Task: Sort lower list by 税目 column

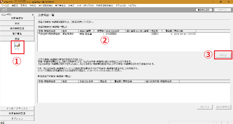Action: pos(70,82)
